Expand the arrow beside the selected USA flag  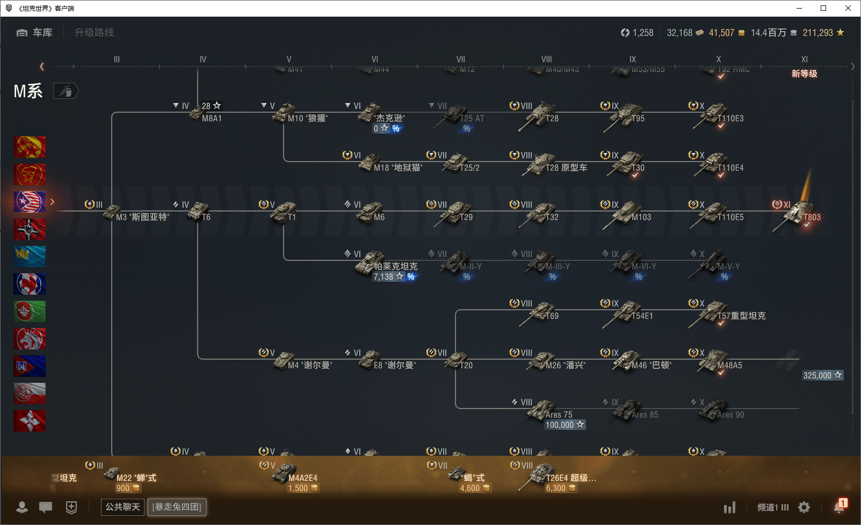click(52, 202)
